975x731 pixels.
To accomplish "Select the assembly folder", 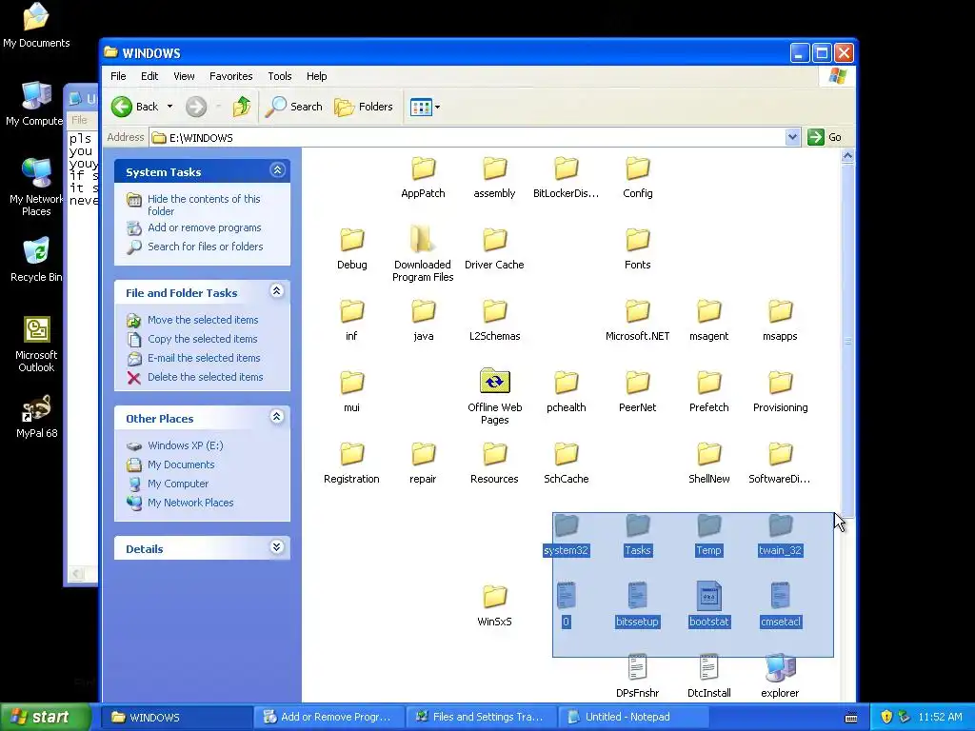I will click(494, 177).
